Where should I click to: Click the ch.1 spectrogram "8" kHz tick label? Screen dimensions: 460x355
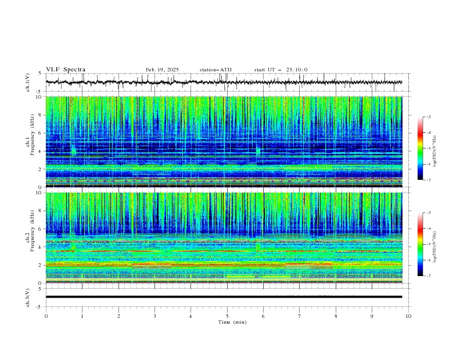(x=41, y=115)
